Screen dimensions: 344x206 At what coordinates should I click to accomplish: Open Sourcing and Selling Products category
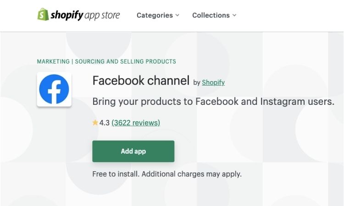[x=126, y=61]
